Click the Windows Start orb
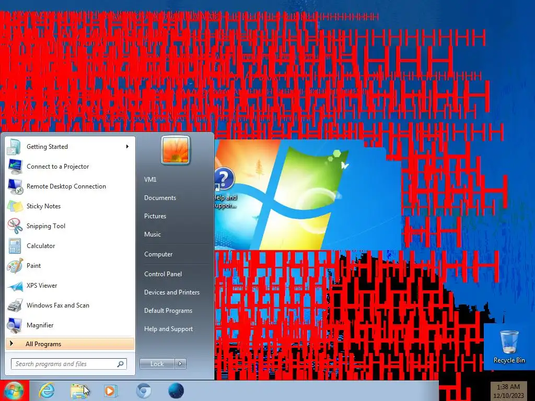Image resolution: width=535 pixels, height=401 pixels. coord(14,391)
